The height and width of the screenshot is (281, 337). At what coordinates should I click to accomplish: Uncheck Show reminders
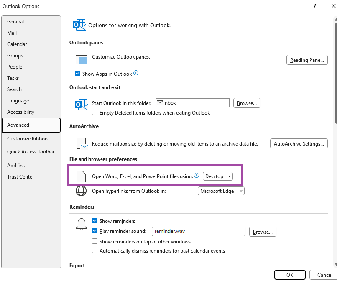pos(94,221)
